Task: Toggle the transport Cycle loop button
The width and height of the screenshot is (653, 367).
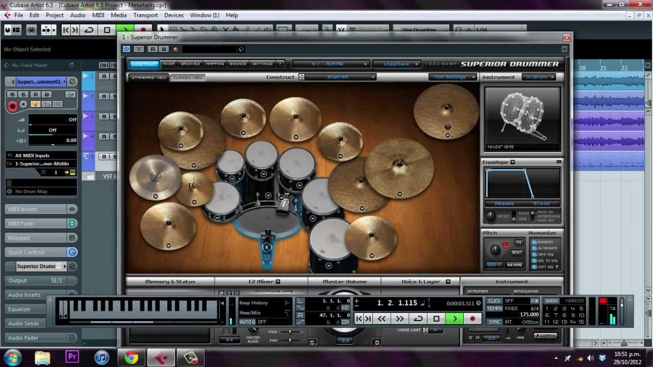Action: tap(418, 319)
